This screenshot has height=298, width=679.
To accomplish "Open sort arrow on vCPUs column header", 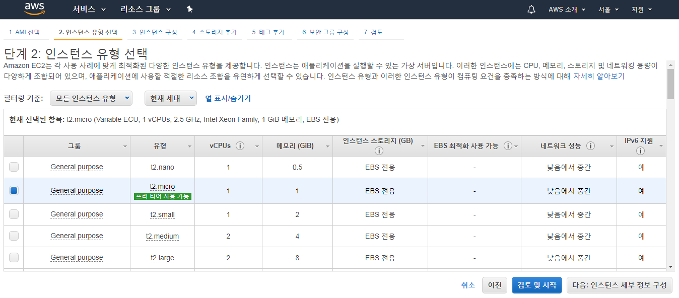I will coord(257,146).
